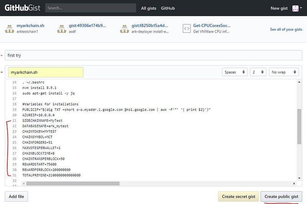This screenshot has width=307, height=204.
Task: Click the editor scroll-up arrow
Action: (x=299, y=82)
